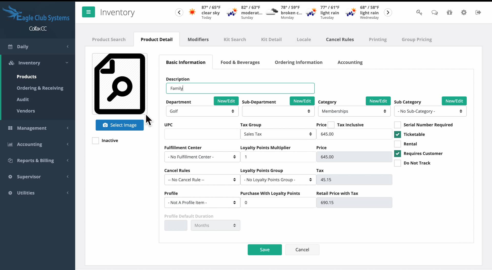Open the key/password icon in the header

[x=419, y=12]
